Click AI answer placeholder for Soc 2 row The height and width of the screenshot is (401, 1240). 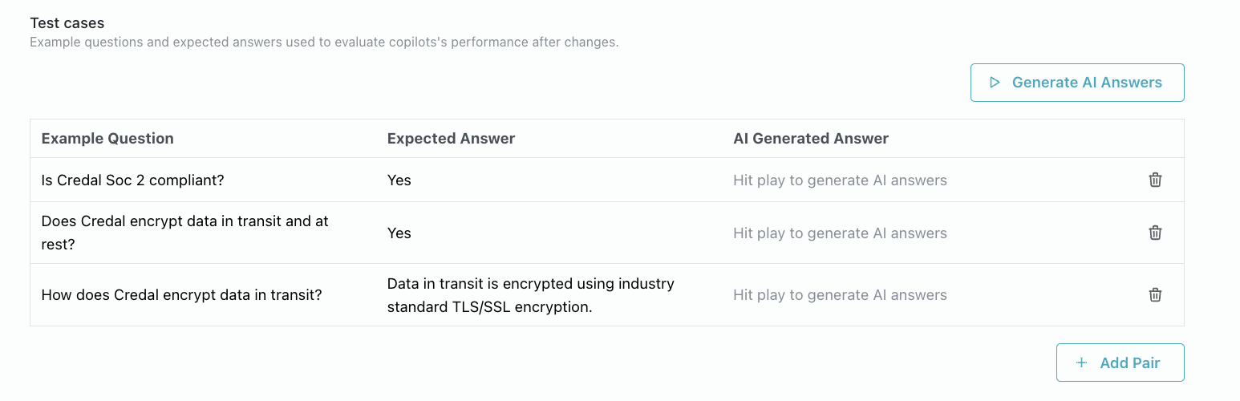click(840, 180)
